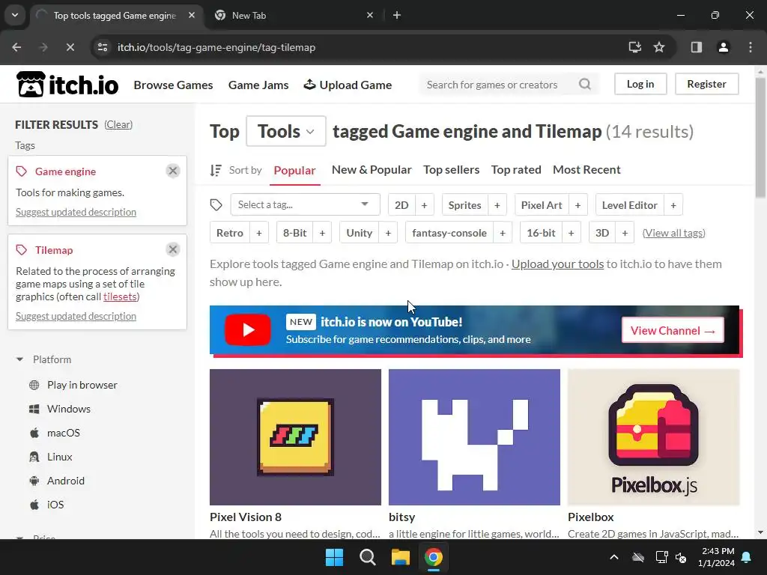The height and width of the screenshot is (575, 767).
Task: Open the Pixelbox thumbnail
Action: tap(653, 436)
